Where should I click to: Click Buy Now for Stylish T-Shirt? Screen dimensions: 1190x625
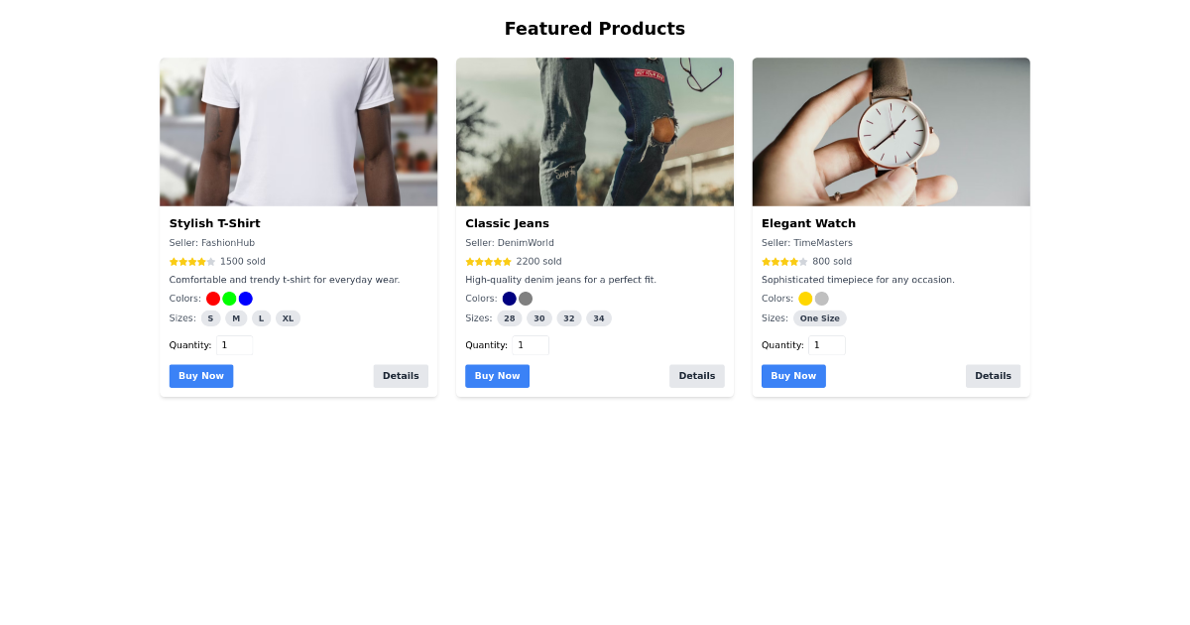click(x=201, y=375)
